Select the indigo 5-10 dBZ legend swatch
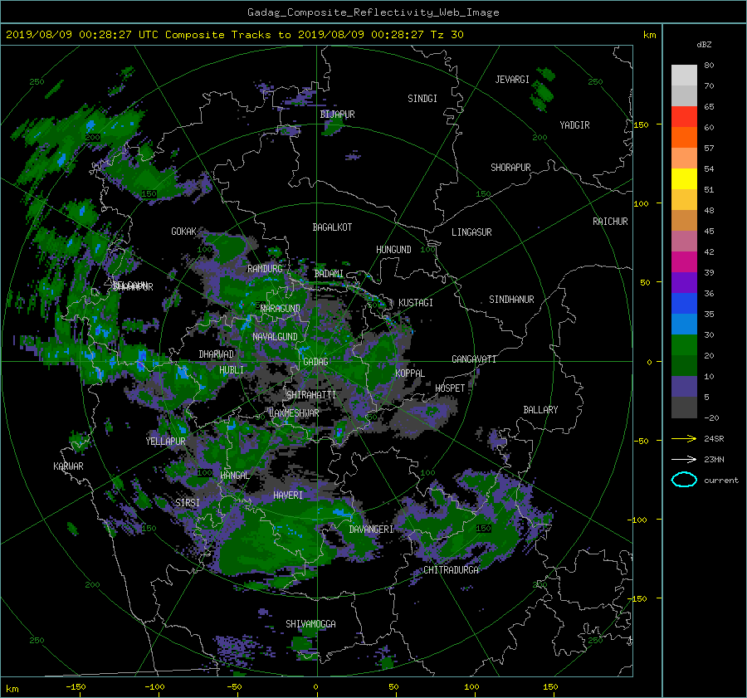 684,387
